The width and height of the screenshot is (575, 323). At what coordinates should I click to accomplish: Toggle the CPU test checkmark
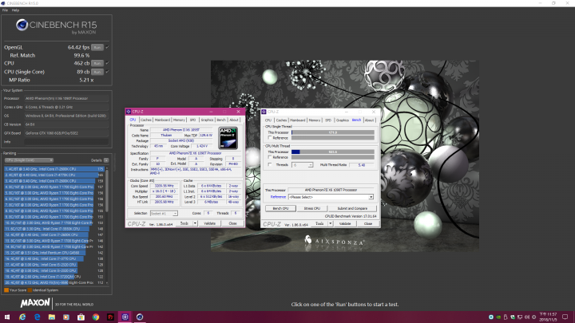click(108, 63)
